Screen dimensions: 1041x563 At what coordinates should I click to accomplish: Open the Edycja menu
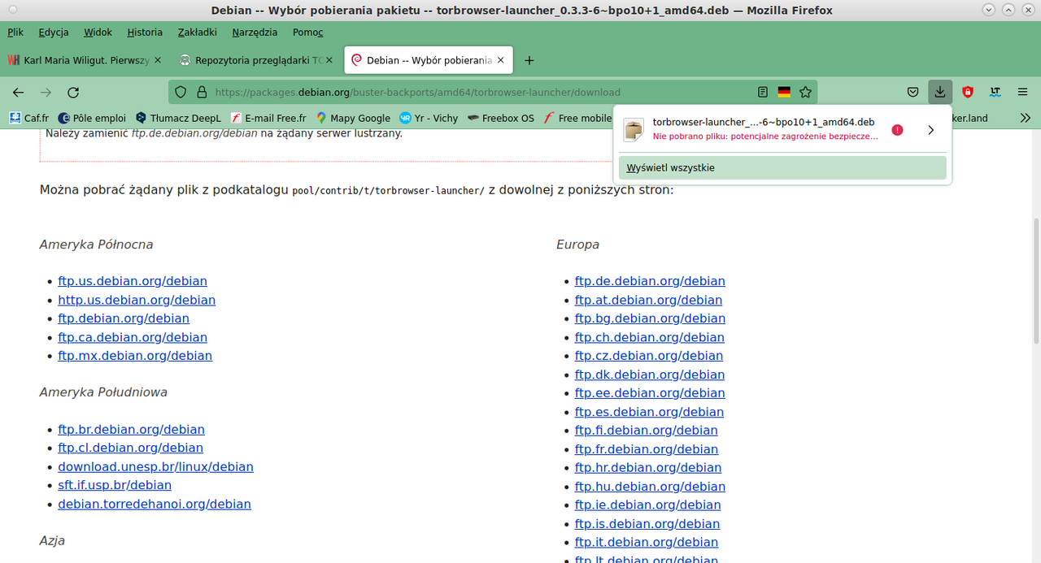(x=54, y=32)
